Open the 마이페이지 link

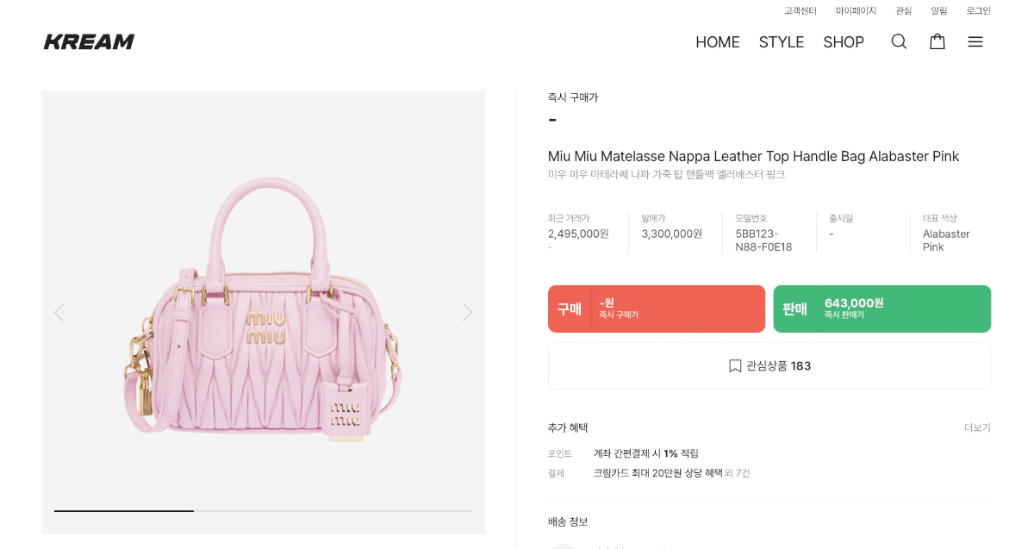click(856, 11)
